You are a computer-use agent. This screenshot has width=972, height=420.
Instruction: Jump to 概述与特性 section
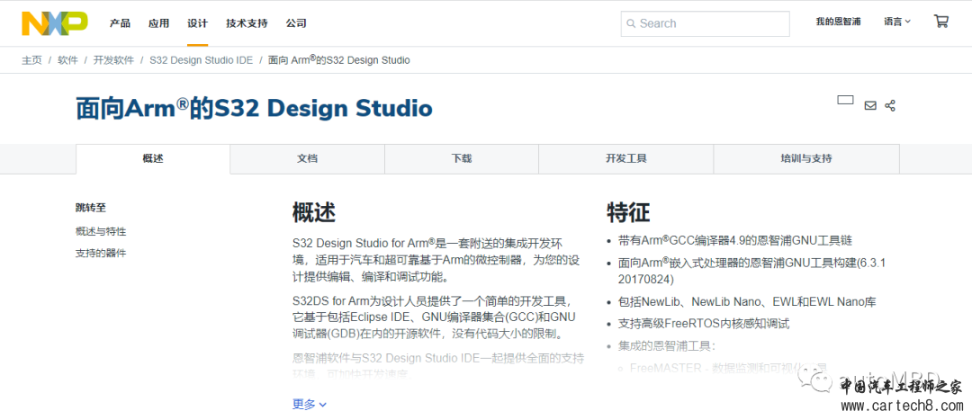coord(101,232)
